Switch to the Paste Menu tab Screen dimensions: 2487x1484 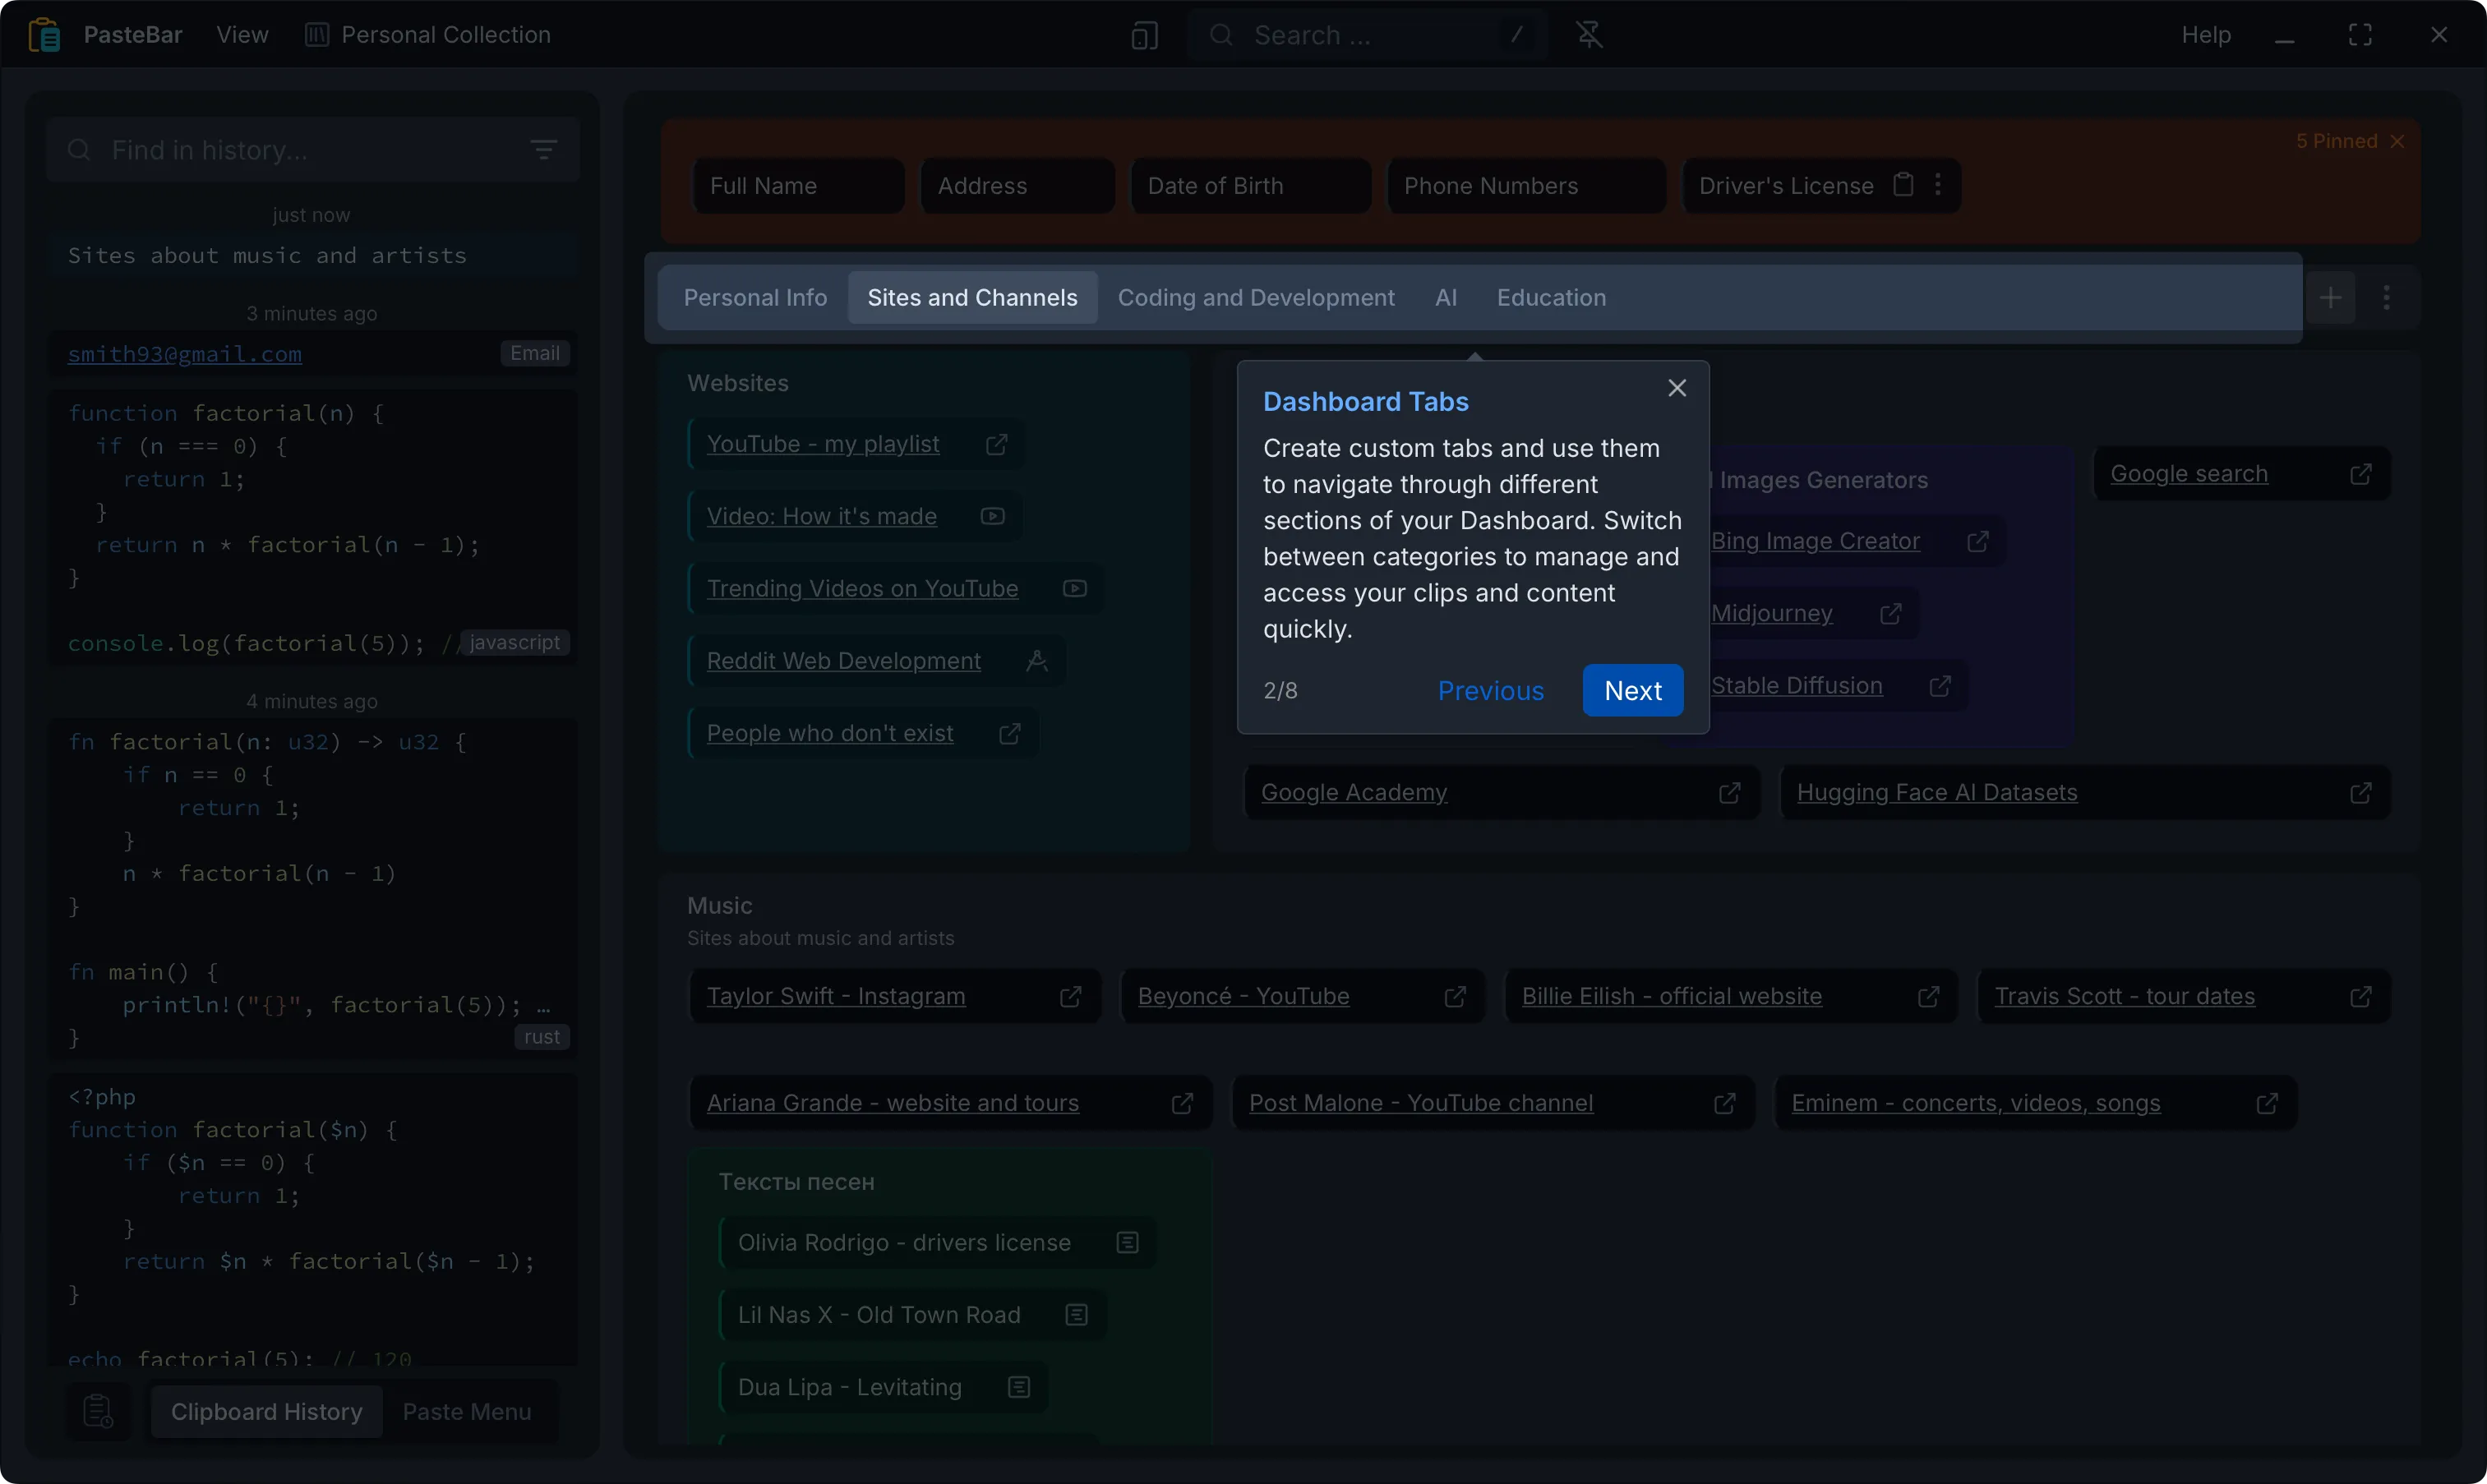click(x=466, y=1412)
